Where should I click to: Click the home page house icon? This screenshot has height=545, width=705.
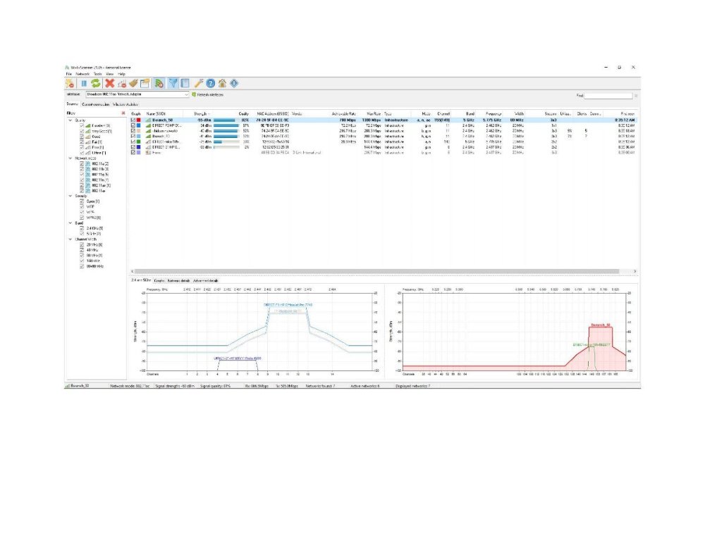[222, 83]
